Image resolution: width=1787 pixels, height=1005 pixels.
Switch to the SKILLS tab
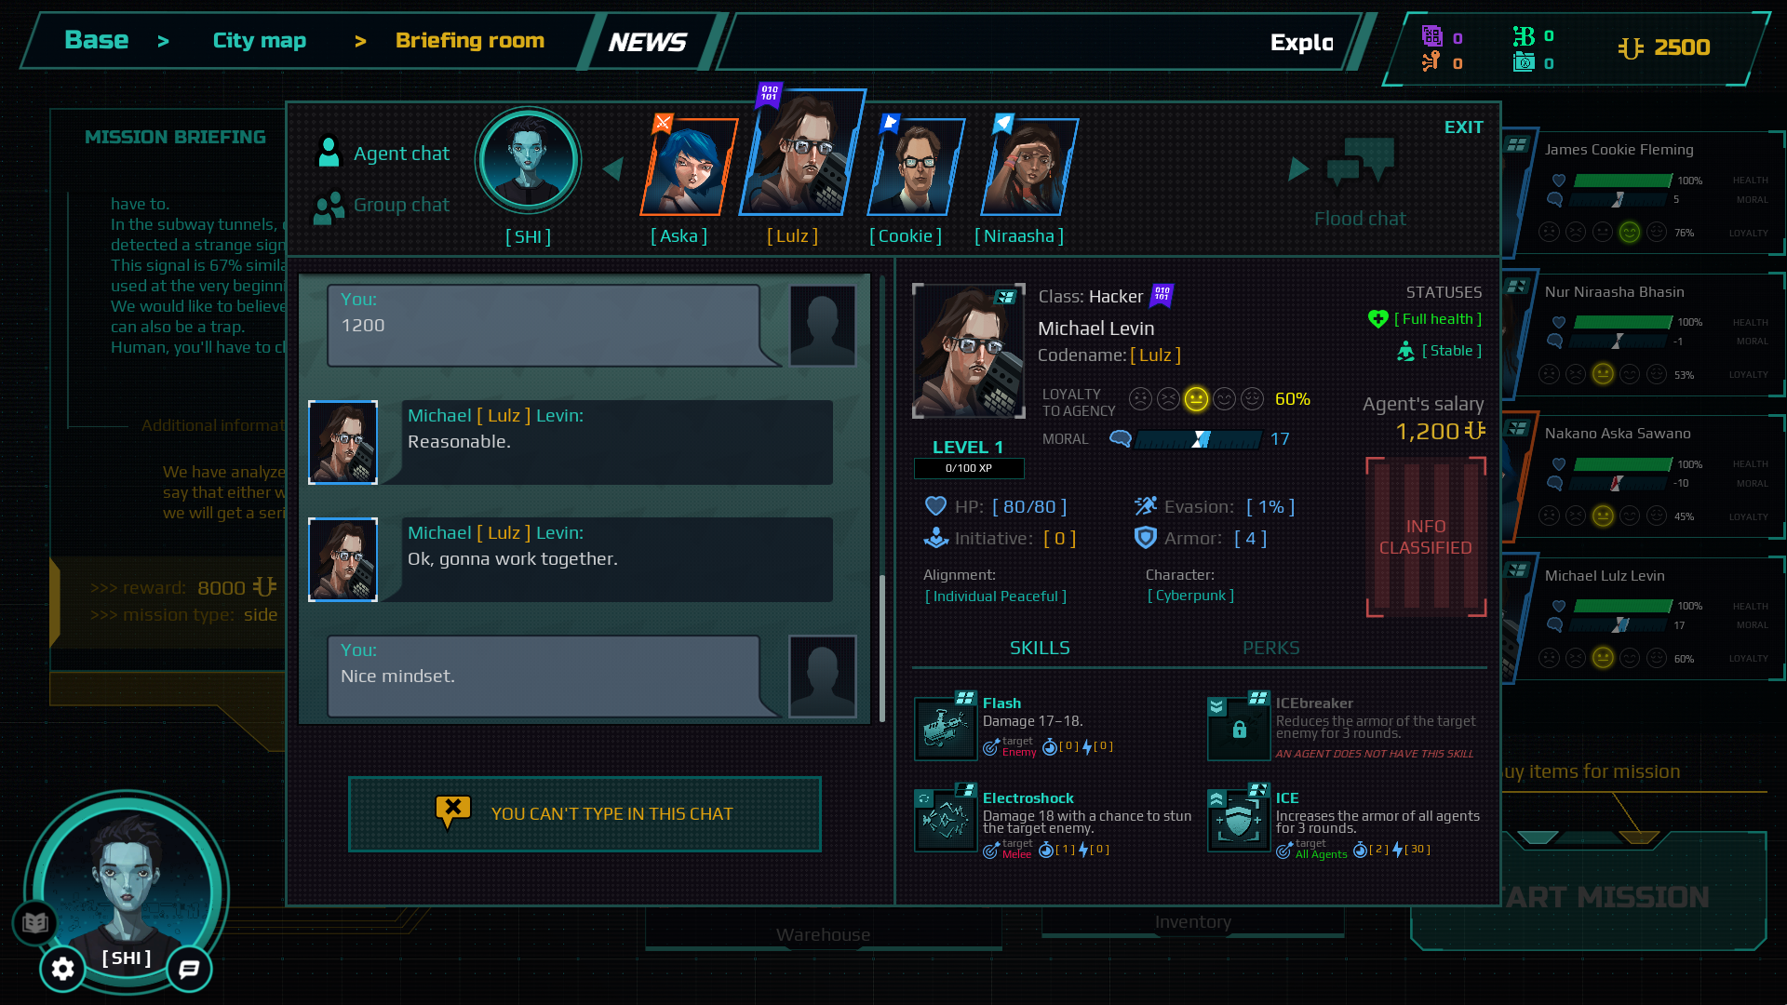pos(1040,648)
